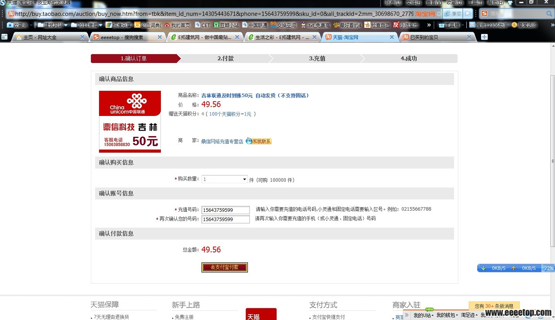Screen dimensions: 555x320
Task: Open the .txt_免费高 bookmark
Action: [315, 25]
